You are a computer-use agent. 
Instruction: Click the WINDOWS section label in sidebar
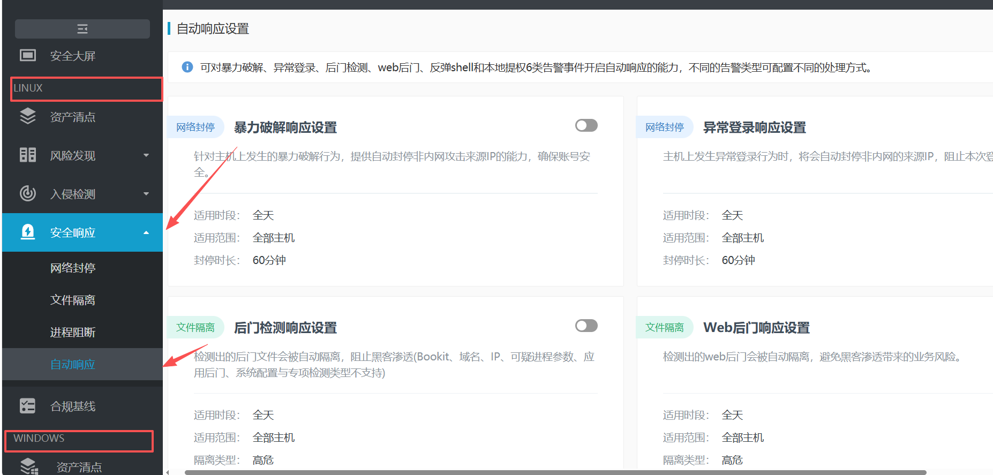tap(39, 438)
